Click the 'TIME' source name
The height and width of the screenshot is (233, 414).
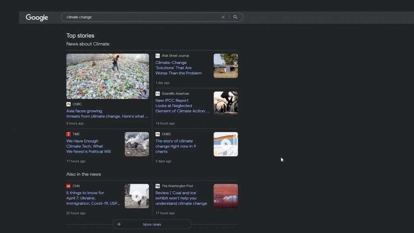tap(76, 134)
